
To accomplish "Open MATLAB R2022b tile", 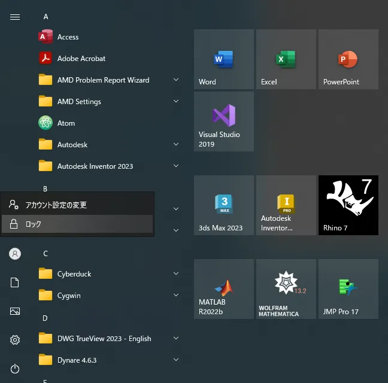I will (223, 289).
